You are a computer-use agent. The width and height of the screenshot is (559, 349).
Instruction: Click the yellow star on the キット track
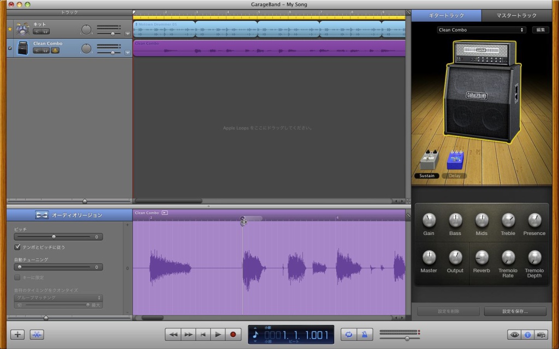(10, 29)
